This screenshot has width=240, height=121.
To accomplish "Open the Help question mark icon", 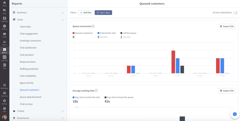I will pyautogui.click(x=5, y=109).
